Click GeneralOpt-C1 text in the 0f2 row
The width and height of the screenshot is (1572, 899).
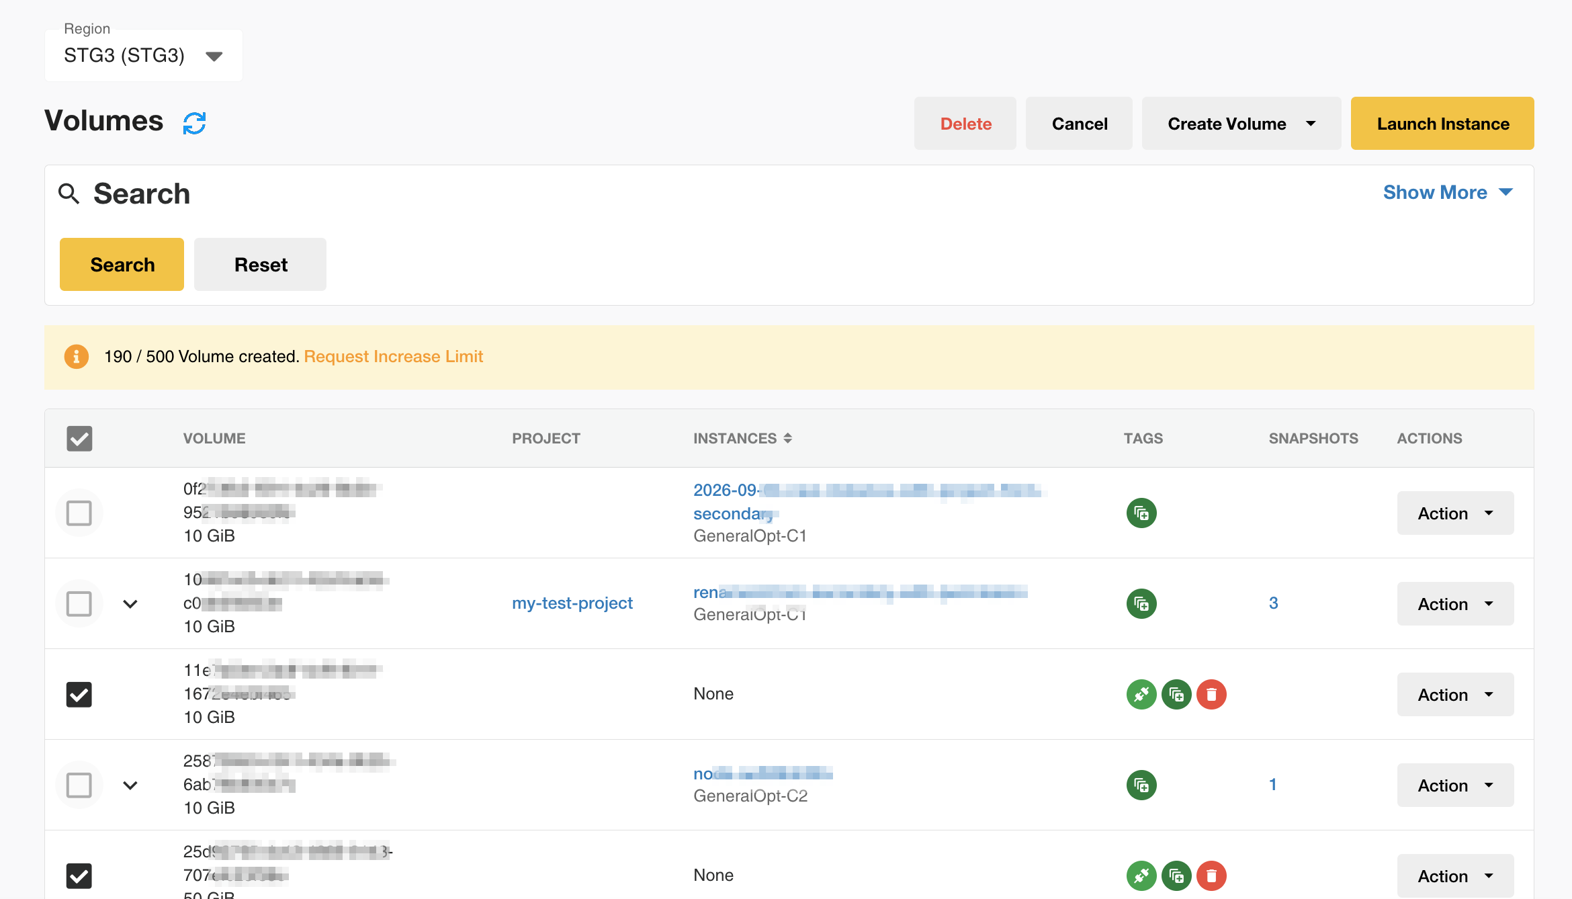point(750,536)
